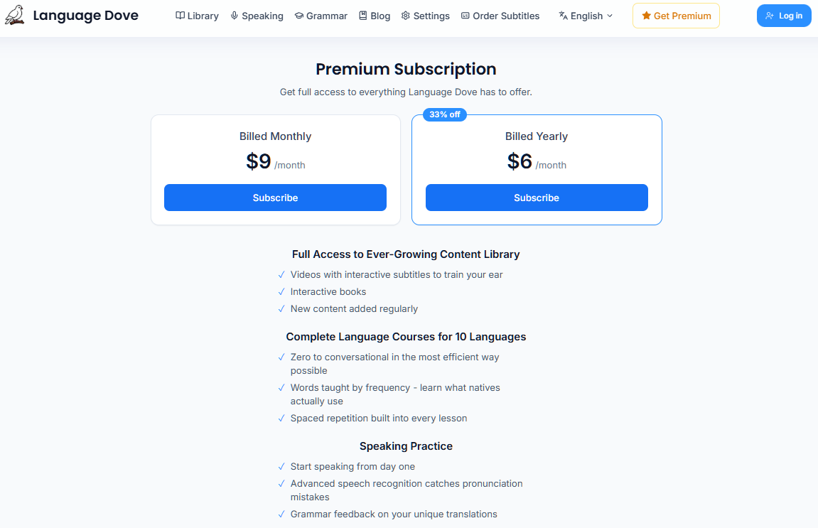Viewport: 818px width, 528px height.
Task: Click the star icon in Get Premium
Action: [646, 16]
